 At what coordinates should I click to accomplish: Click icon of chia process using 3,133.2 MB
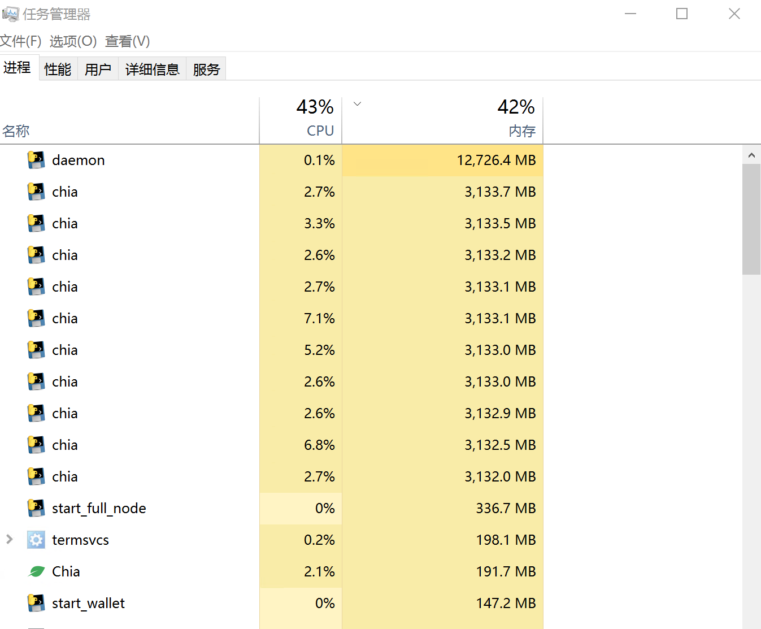[x=36, y=255]
